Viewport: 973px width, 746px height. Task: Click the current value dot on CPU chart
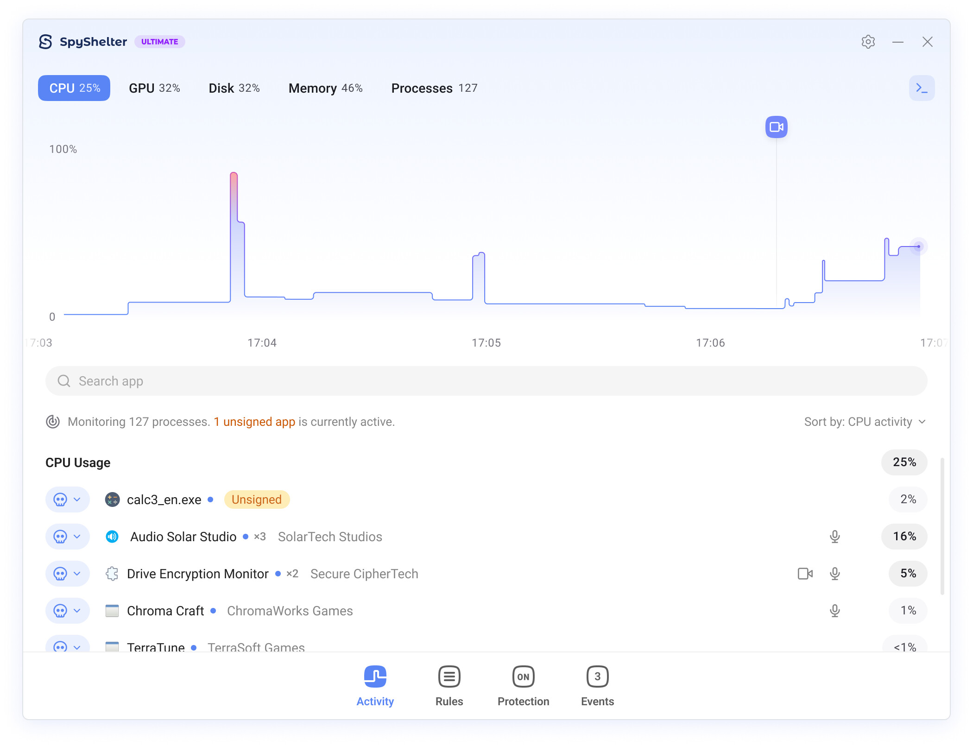point(918,247)
